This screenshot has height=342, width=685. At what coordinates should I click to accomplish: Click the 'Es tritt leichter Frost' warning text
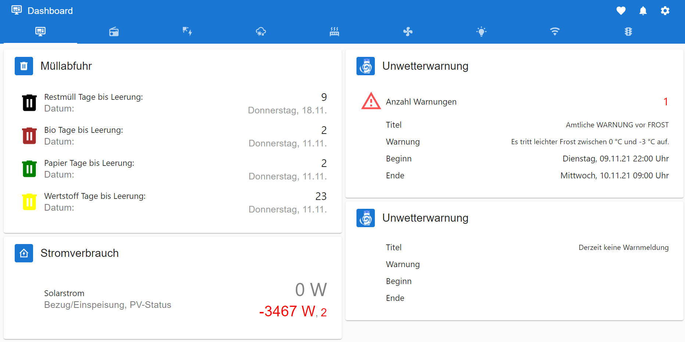pyautogui.click(x=590, y=142)
